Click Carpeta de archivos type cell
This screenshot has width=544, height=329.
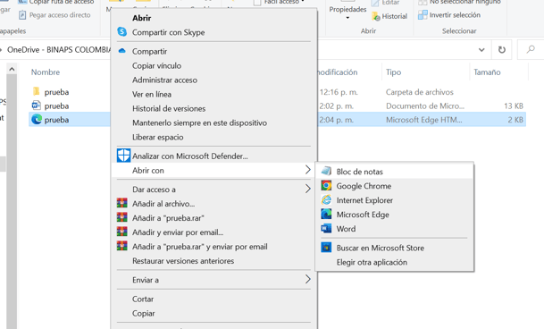point(420,92)
